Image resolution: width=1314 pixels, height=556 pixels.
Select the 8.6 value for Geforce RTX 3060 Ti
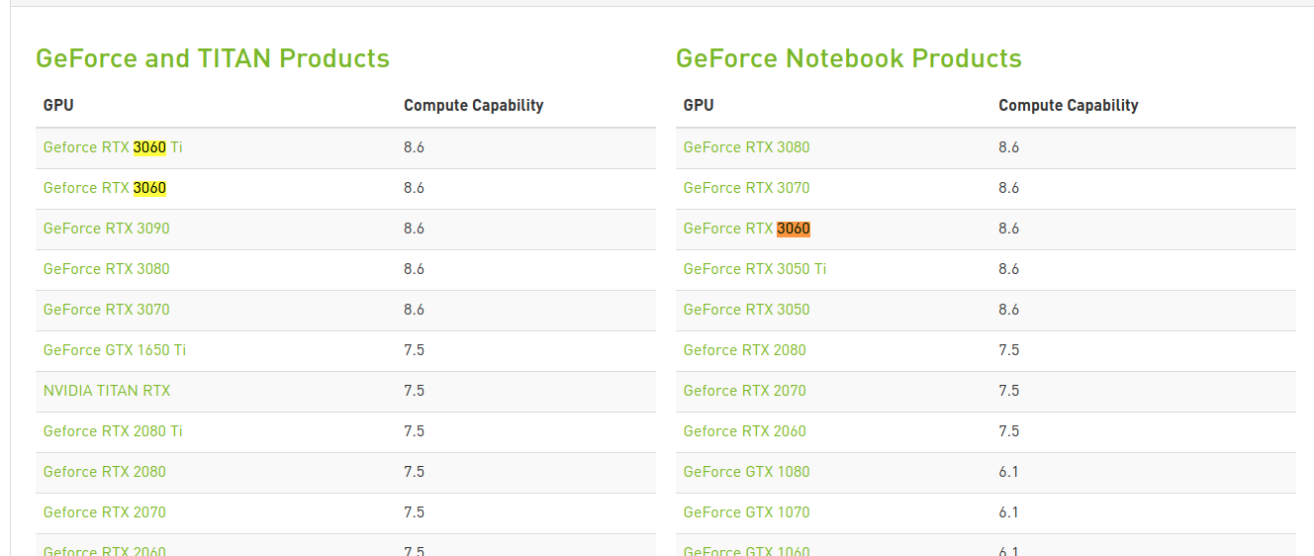click(415, 147)
